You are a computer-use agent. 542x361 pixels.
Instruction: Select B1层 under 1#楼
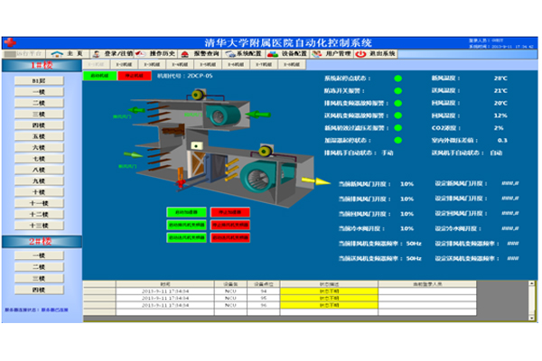pyautogui.click(x=39, y=81)
